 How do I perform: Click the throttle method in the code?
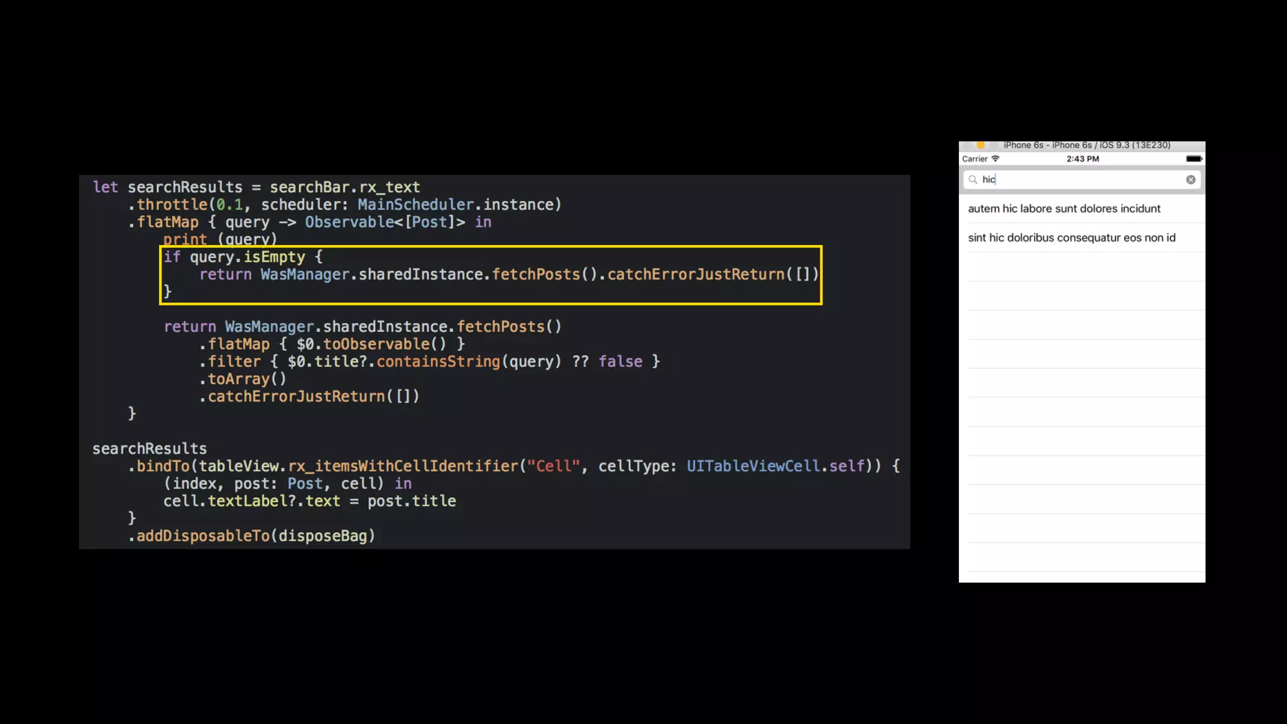tap(172, 205)
